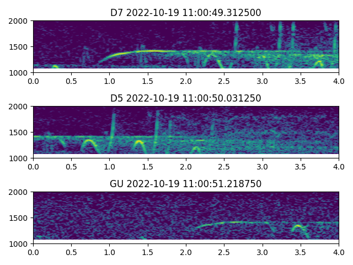Screen dimensions: 353x265
Task: Click the D7 spectrogram title text
Action: click(186, 13)
